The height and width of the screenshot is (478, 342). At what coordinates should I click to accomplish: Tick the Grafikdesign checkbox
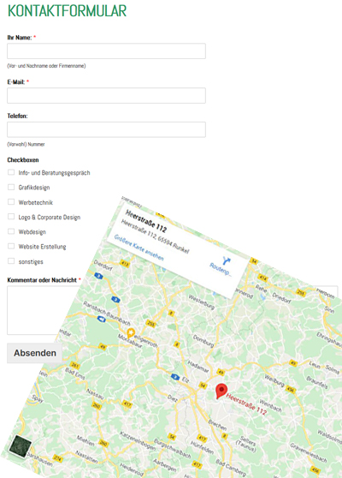11,188
